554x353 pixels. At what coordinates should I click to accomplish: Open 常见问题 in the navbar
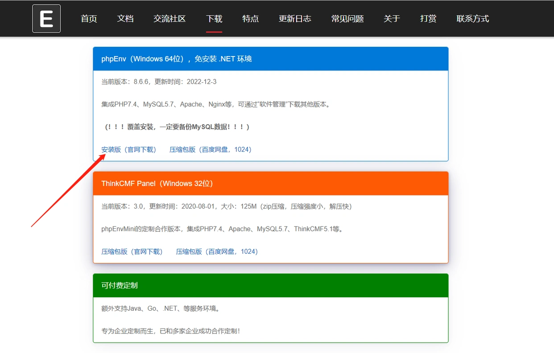pos(347,19)
